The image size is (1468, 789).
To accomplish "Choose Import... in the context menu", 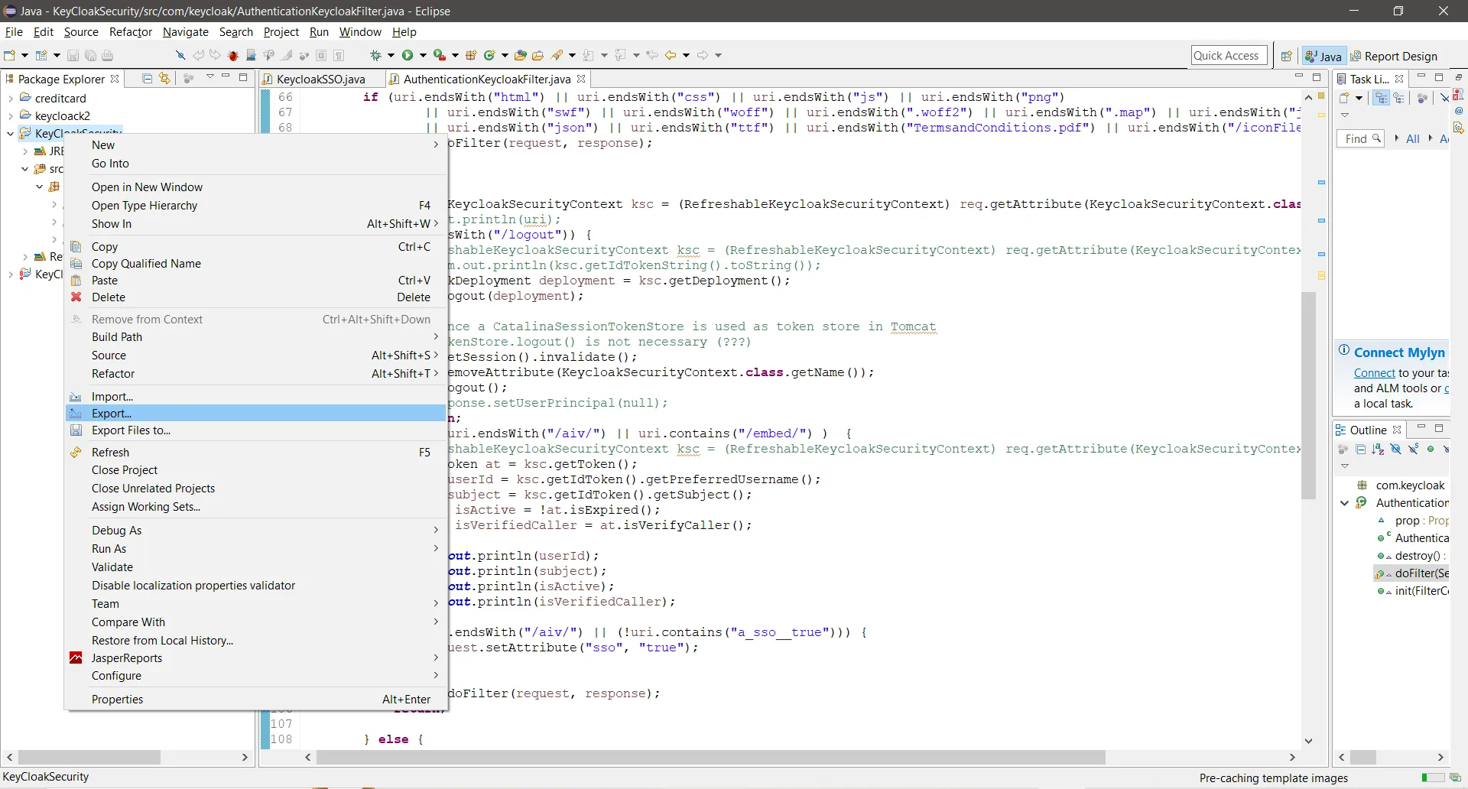I will click(x=256, y=397).
